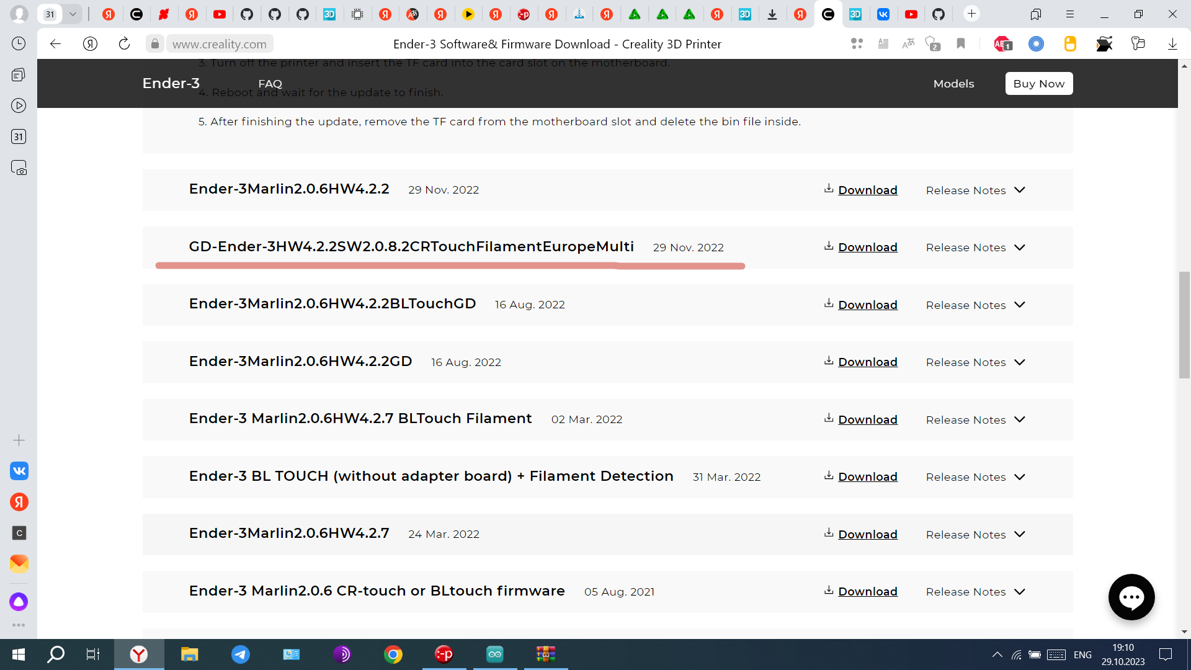Click the browser reload page icon

(x=124, y=43)
